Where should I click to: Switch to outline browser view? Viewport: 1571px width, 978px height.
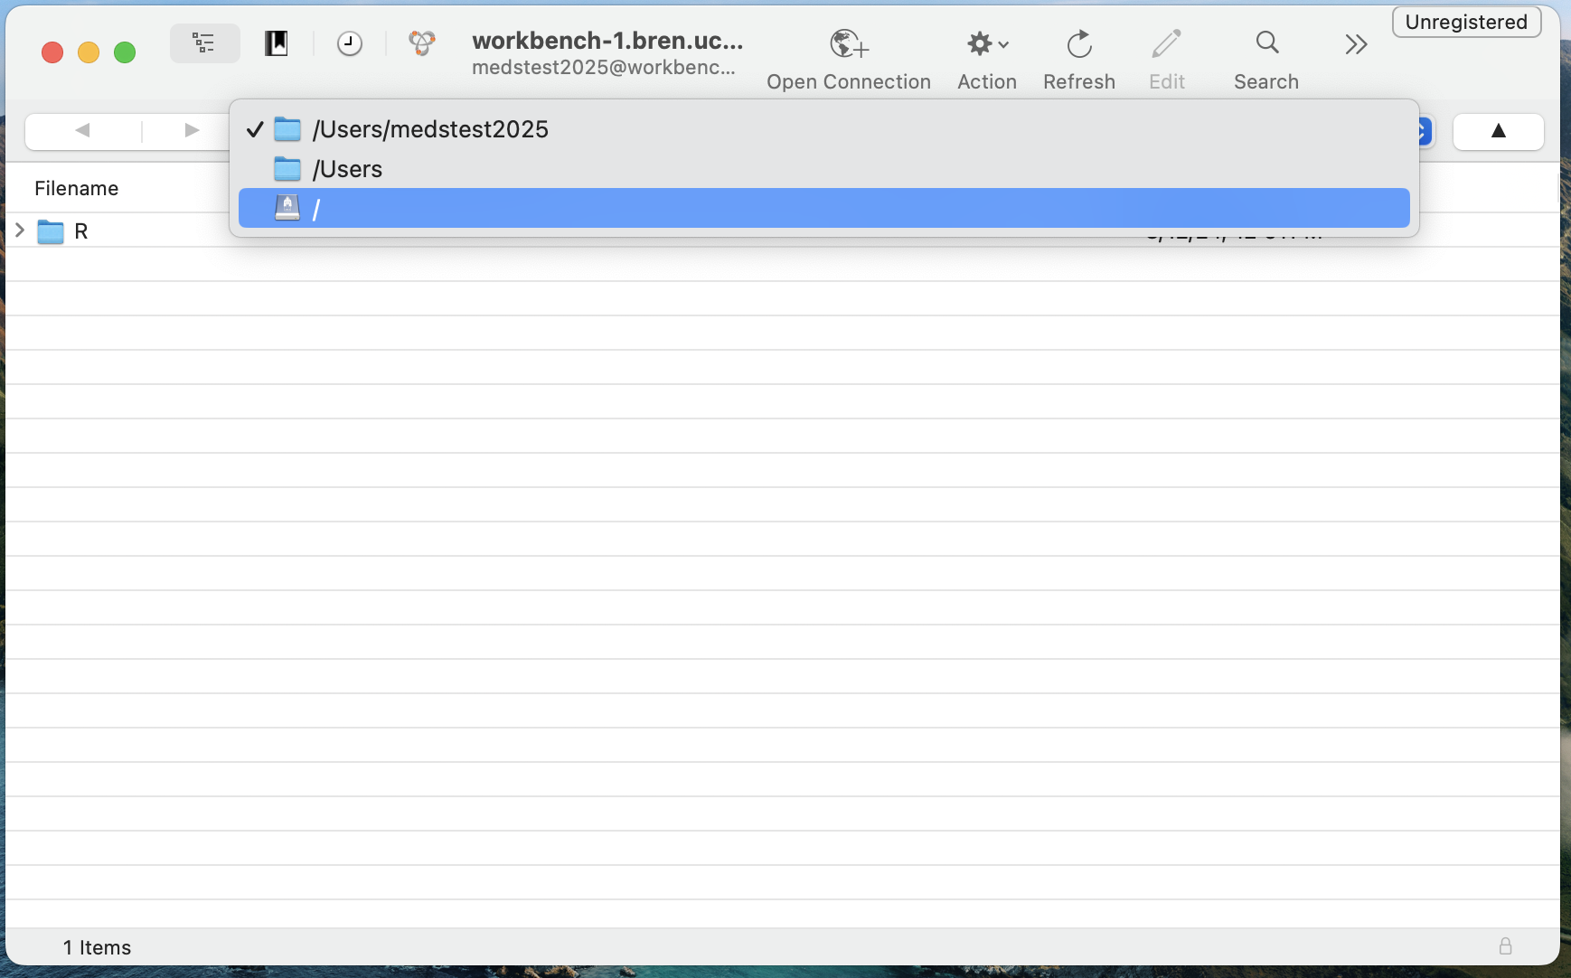coord(204,43)
